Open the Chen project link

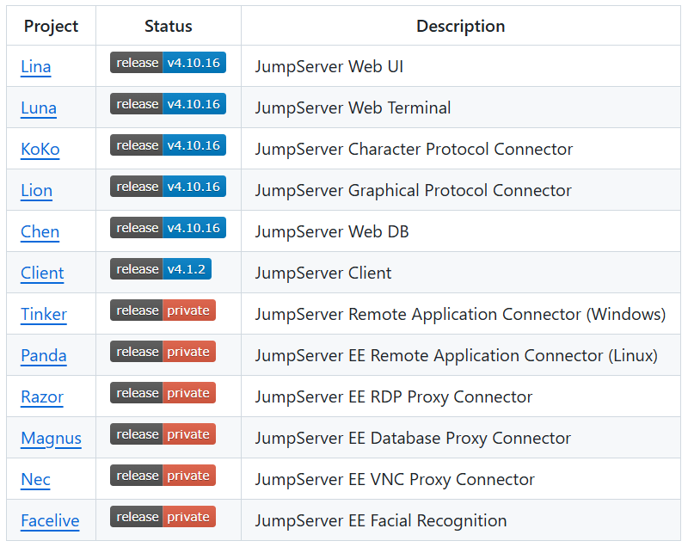coord(40,231)
